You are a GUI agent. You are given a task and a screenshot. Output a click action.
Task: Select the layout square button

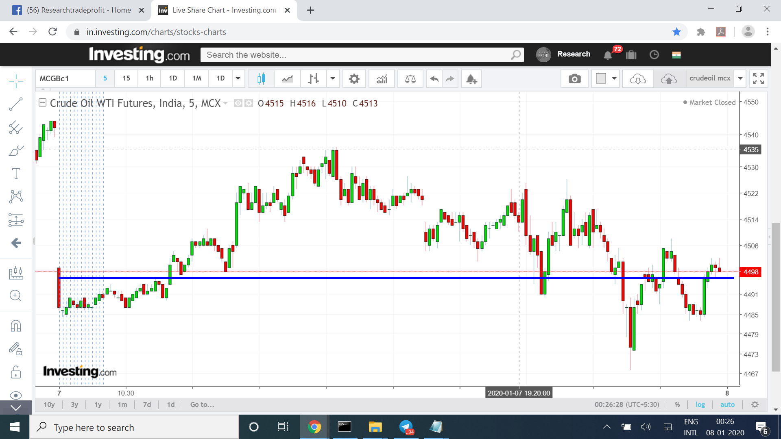[601, 78]
